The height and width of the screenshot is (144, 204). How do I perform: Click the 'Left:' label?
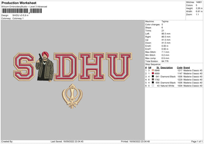point(148,34)
